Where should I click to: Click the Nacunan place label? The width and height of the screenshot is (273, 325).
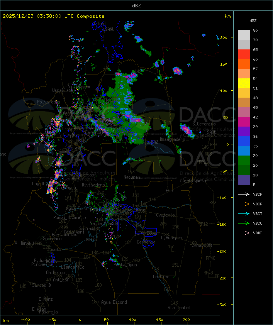point(132,177)
